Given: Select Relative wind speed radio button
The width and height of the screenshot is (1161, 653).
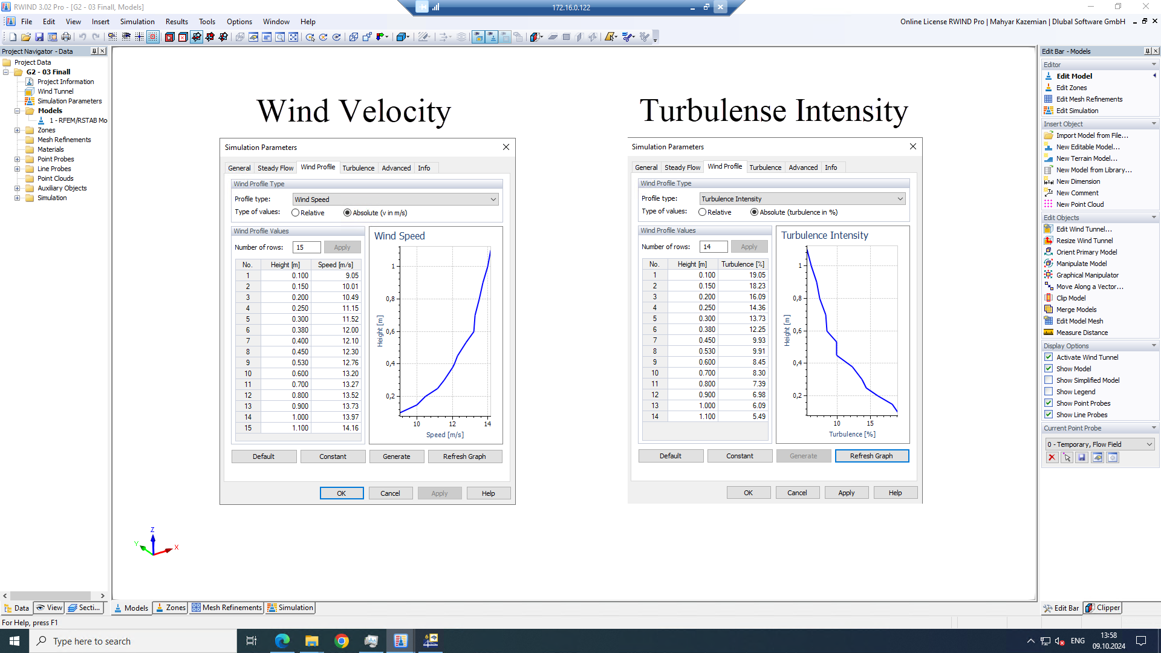Looking at the screenshot, I should click(295, 212).
